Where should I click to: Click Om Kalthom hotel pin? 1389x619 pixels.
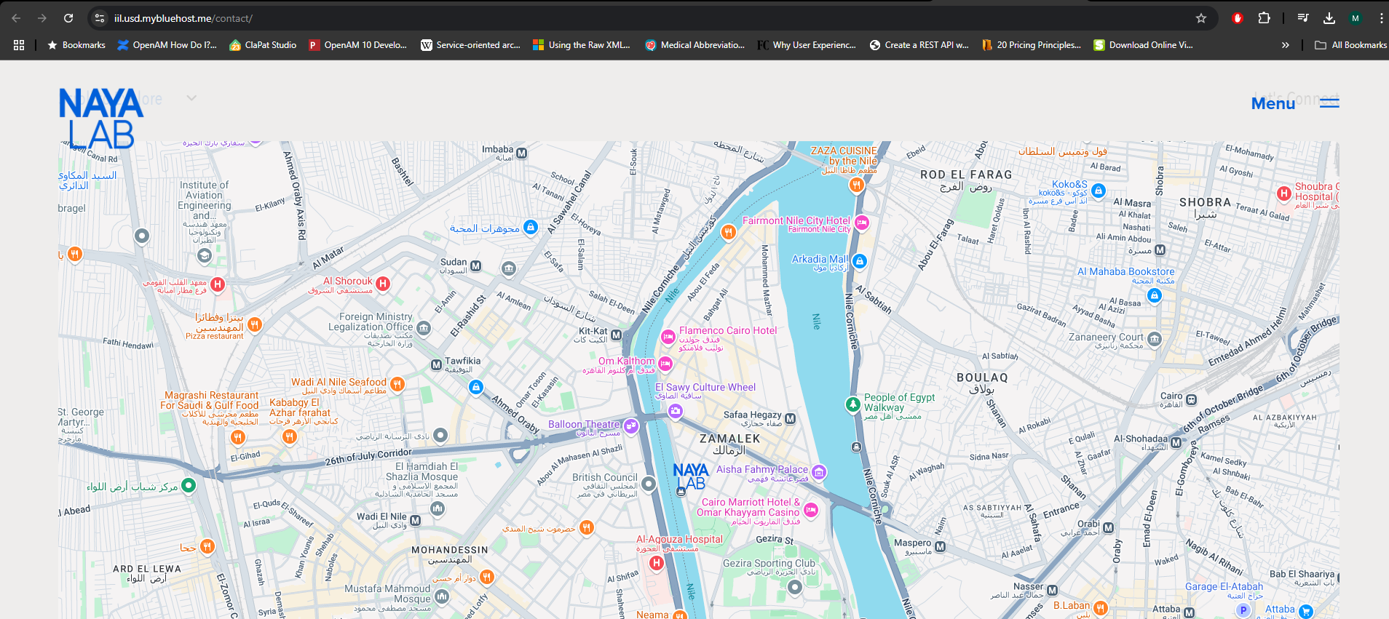click(665, 363)
